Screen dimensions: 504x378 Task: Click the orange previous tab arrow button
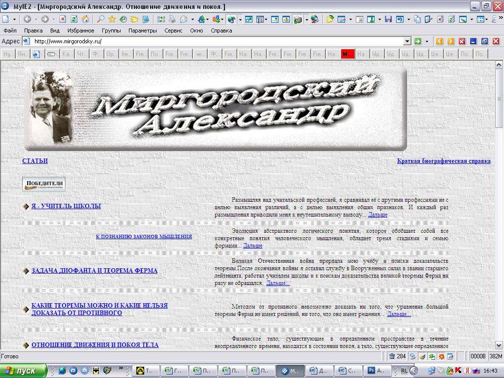(439, 41)
